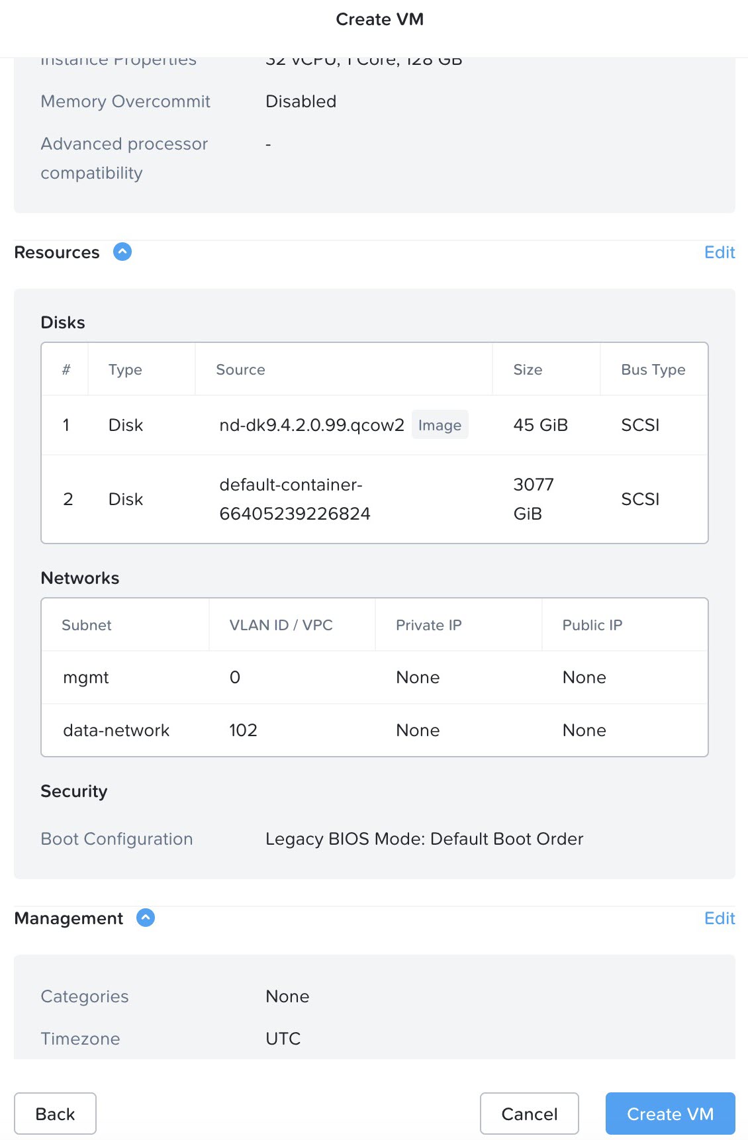Click Edit link for Resources section
This screenshot has width=748, height=1140.
point(720,252)
